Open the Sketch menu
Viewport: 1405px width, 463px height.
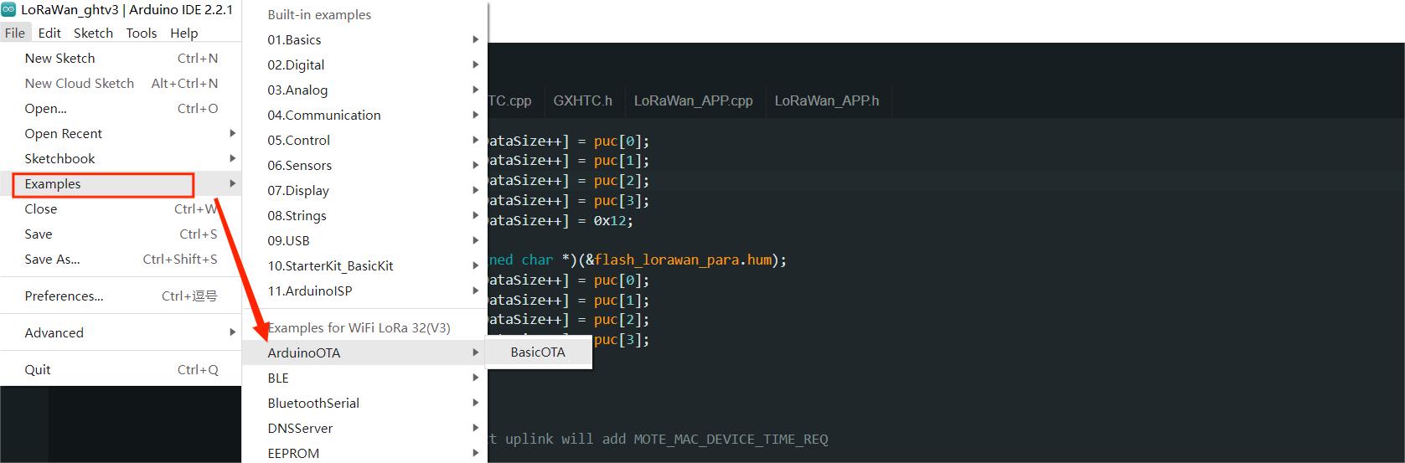pyautogui.click(x=93, y=33)
